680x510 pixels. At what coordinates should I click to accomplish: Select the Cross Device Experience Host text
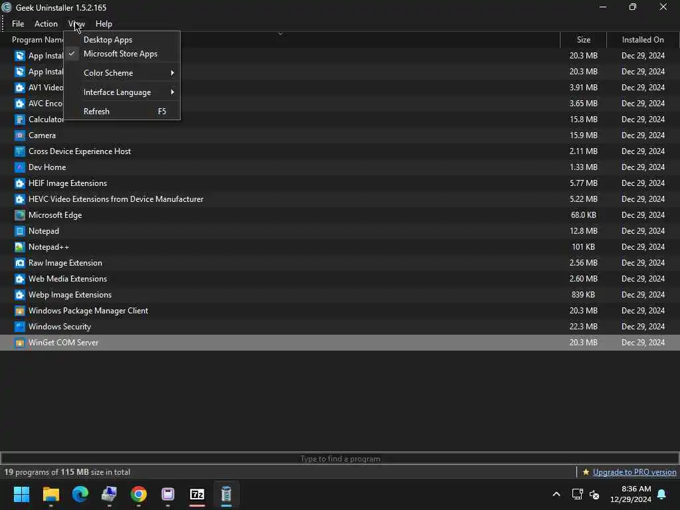pyautogui.click(x=80, y=151)
